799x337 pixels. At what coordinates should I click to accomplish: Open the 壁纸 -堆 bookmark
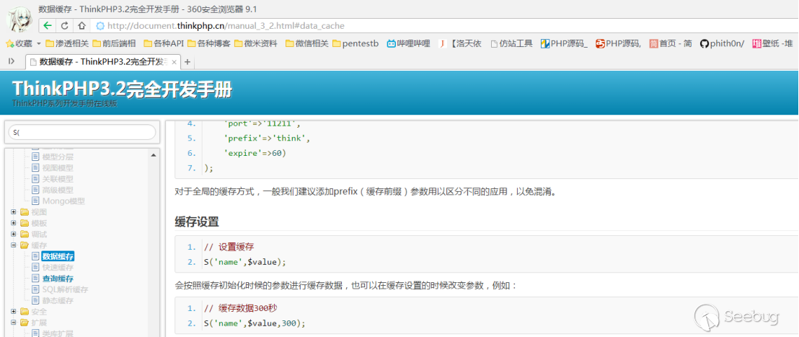tap(772, 43)
